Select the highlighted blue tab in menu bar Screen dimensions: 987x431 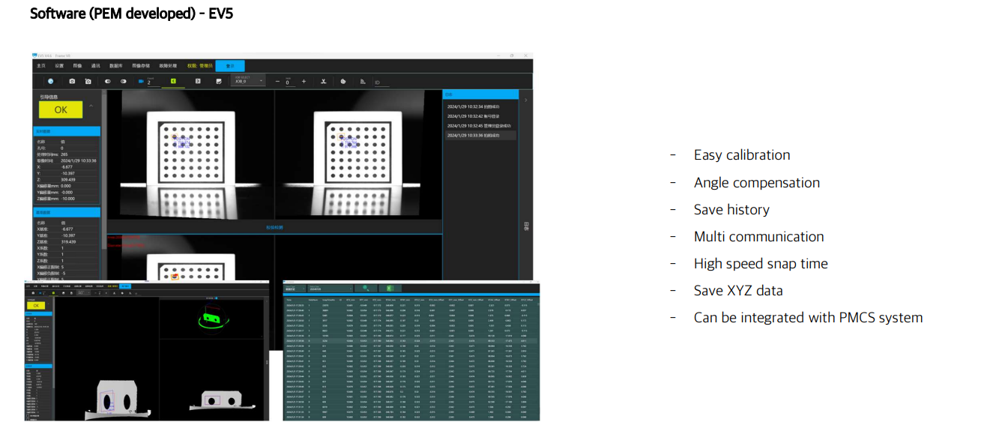point(229,66)
